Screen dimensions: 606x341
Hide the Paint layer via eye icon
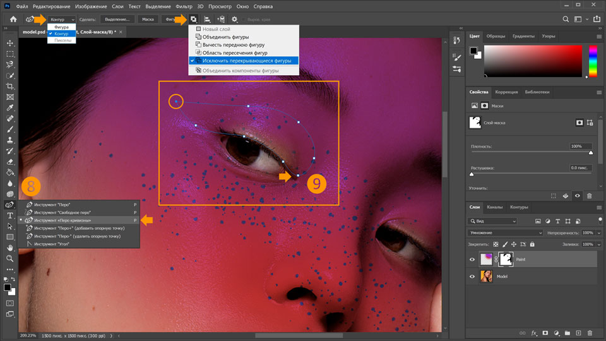coord(472,259)
